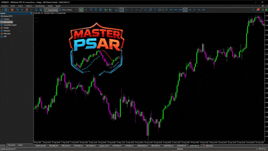This screenshot has height=151, width=268.
Task: Toggle the Algotrading button
Action: pyautogui.click(x=51, y=10)
